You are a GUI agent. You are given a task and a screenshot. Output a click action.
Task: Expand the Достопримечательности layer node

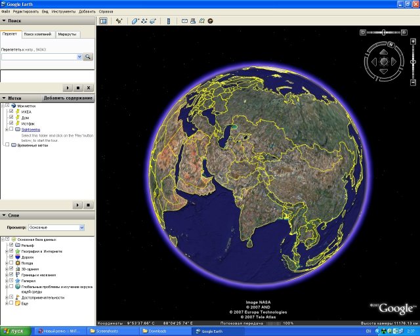point(7,298)
